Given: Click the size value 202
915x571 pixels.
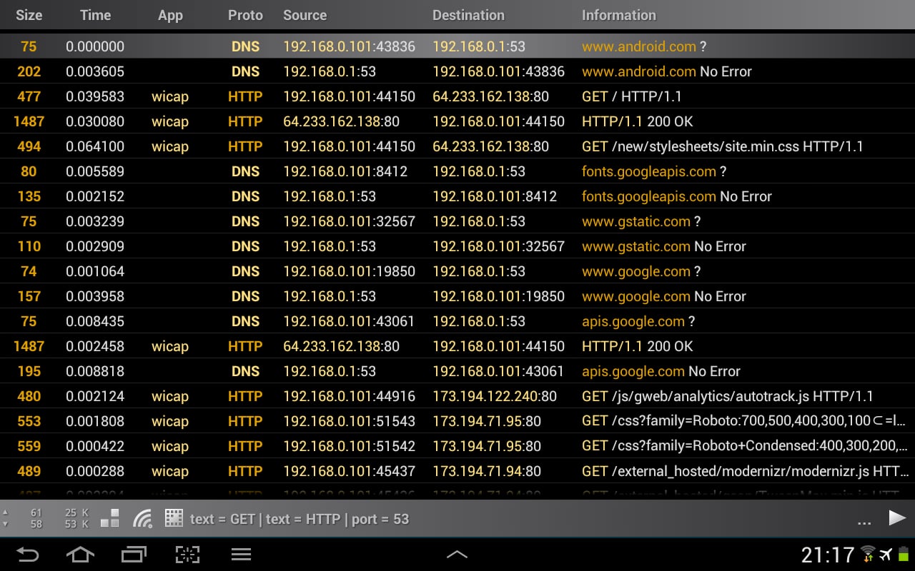Looking at the screenshot, I should [x=29, y=71].
